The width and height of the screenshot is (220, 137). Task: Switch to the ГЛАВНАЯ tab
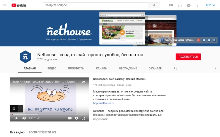point(30,68)
